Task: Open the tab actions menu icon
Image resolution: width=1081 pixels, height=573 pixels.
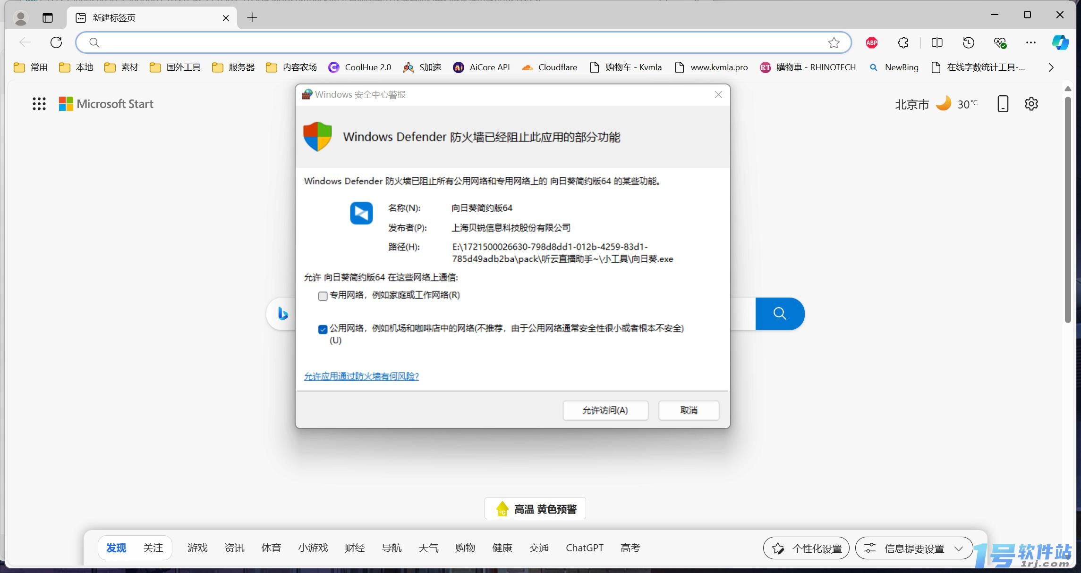Action: click(x=48, y=18)
